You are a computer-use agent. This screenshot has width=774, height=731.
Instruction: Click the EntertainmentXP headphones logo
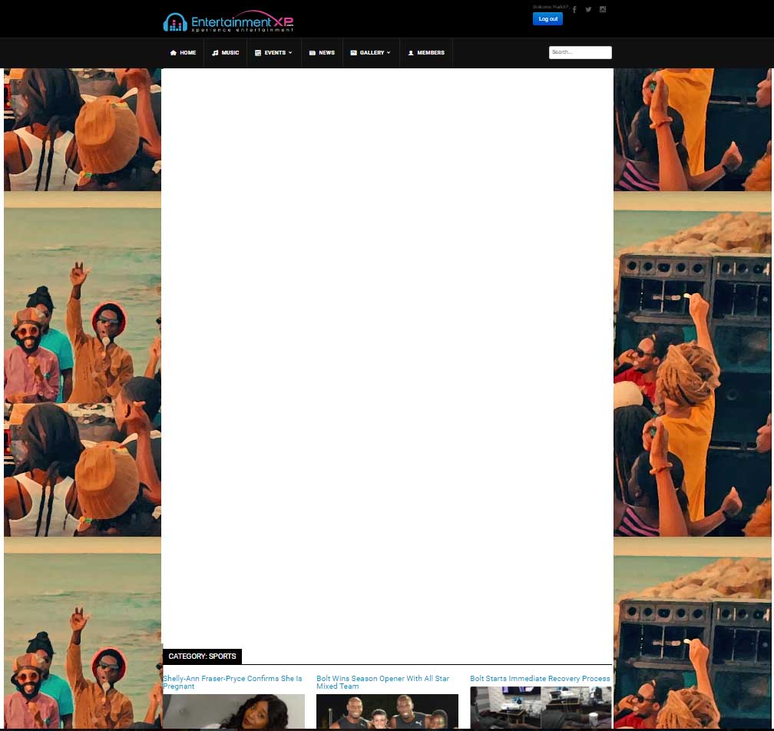click(x=175, y=23)
